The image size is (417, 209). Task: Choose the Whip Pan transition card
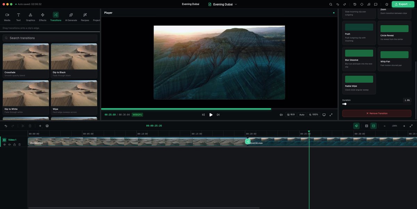click(x=394, y=59)
